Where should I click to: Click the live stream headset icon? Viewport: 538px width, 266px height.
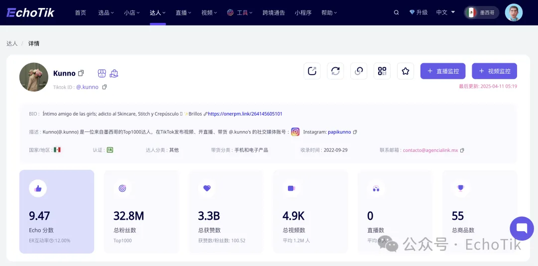pyautogui.click(x=376, y=188)
